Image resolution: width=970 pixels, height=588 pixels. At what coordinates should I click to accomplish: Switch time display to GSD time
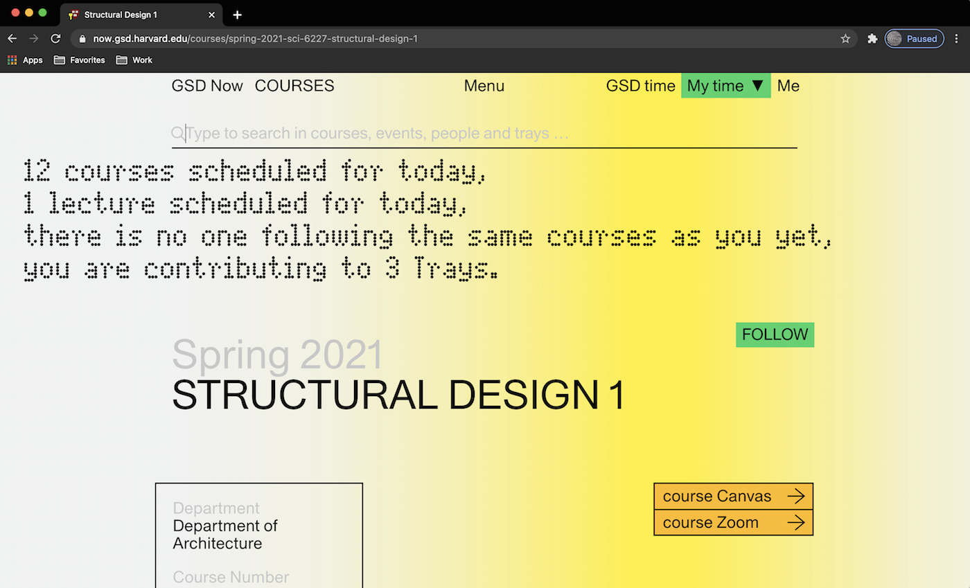[x=641, y=86]
